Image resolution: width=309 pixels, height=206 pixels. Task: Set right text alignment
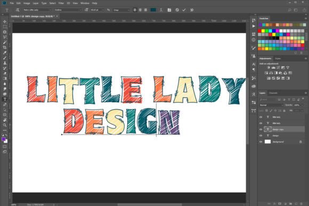[145, 10]
